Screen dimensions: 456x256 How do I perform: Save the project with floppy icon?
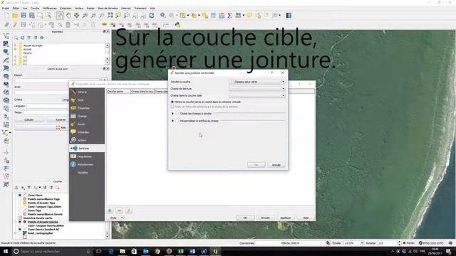coord(24,16)
